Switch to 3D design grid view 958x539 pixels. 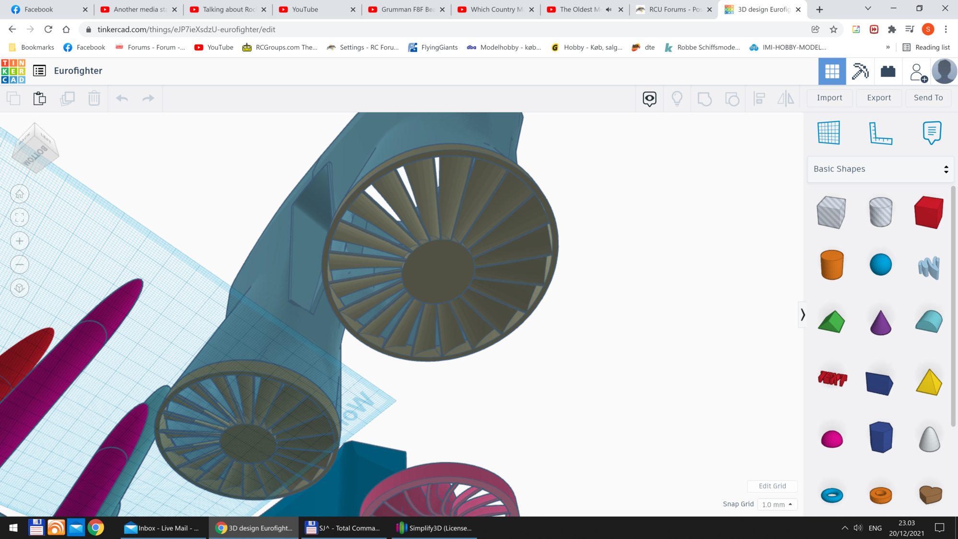click(x=832, y=71)
